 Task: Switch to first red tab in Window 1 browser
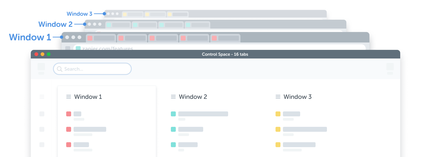[x=101, y=38]
